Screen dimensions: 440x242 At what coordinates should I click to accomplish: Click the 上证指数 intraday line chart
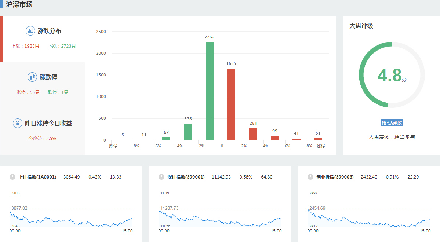[x=71, y=219]
